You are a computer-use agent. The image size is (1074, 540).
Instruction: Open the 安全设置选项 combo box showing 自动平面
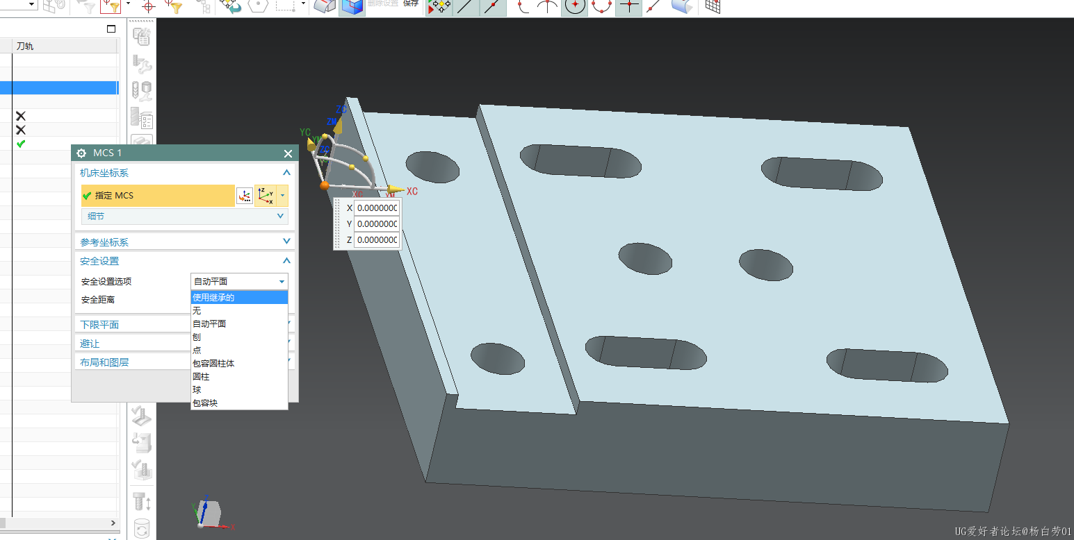239,281
